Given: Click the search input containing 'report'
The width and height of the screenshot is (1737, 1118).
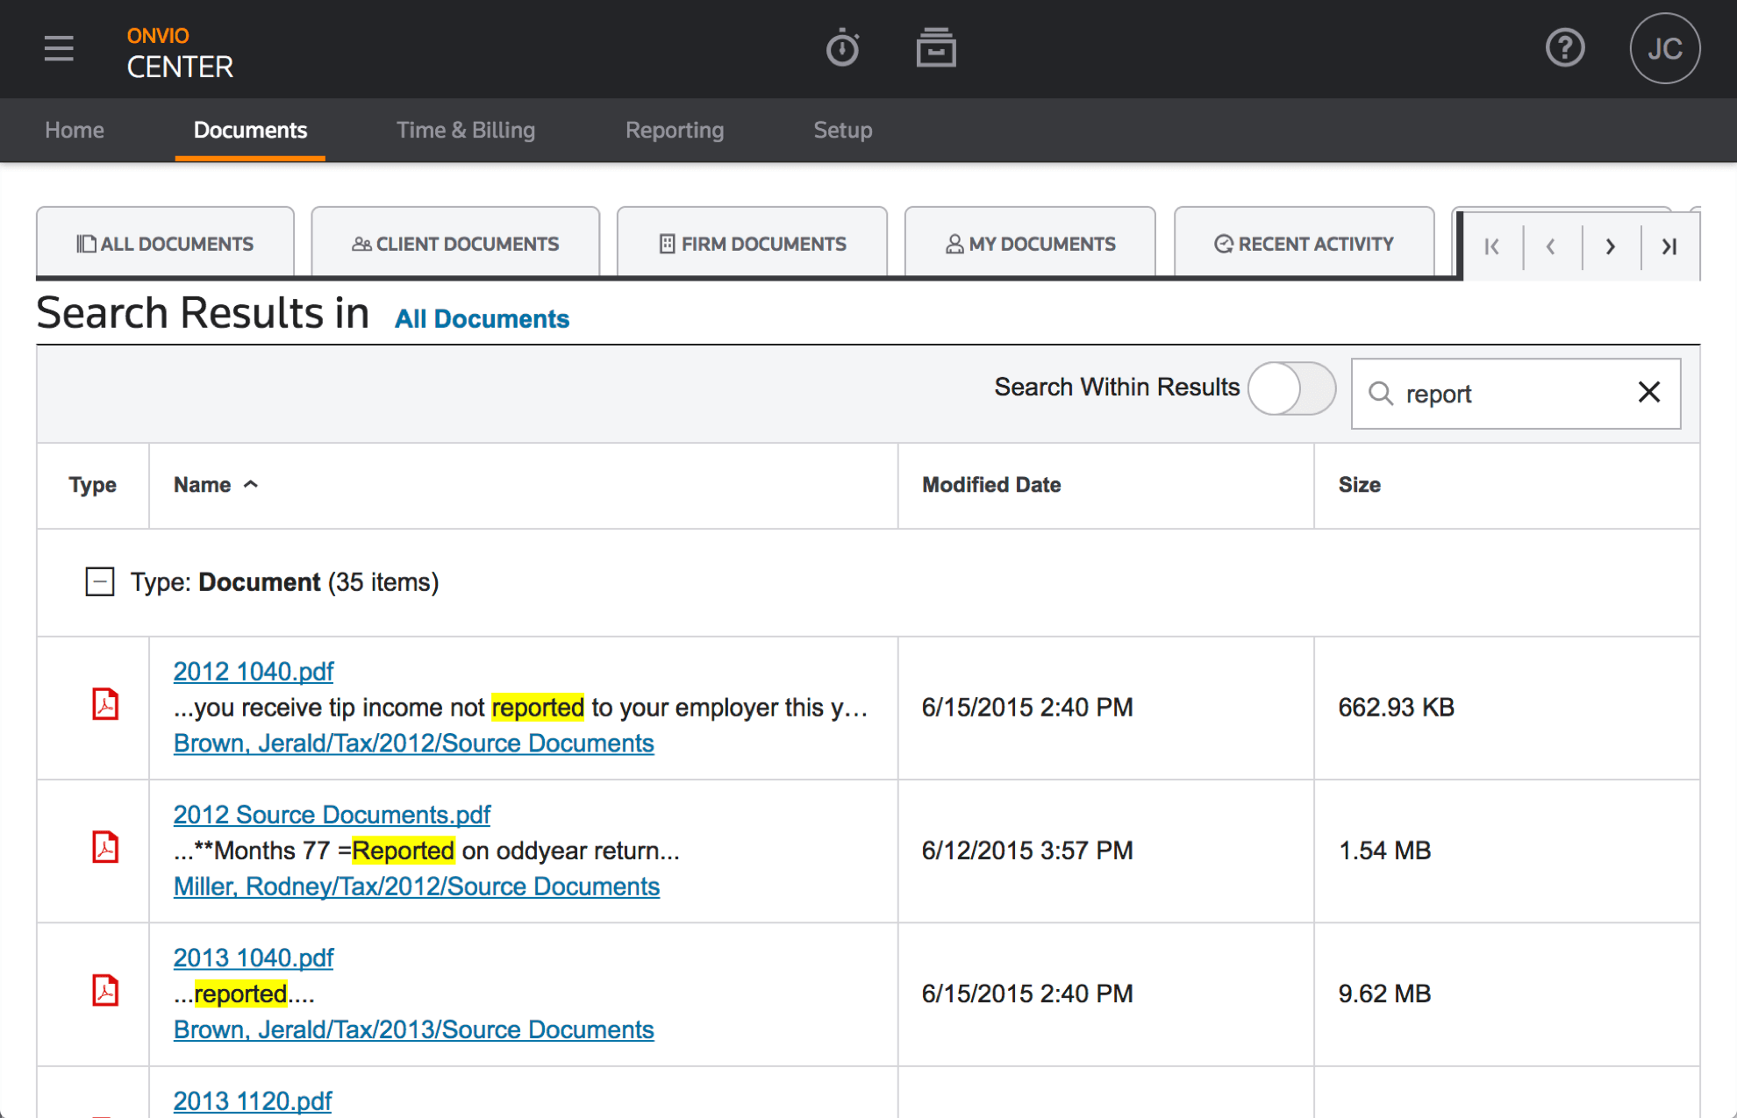Looking at the screenshot, I should pos(1515,393).
